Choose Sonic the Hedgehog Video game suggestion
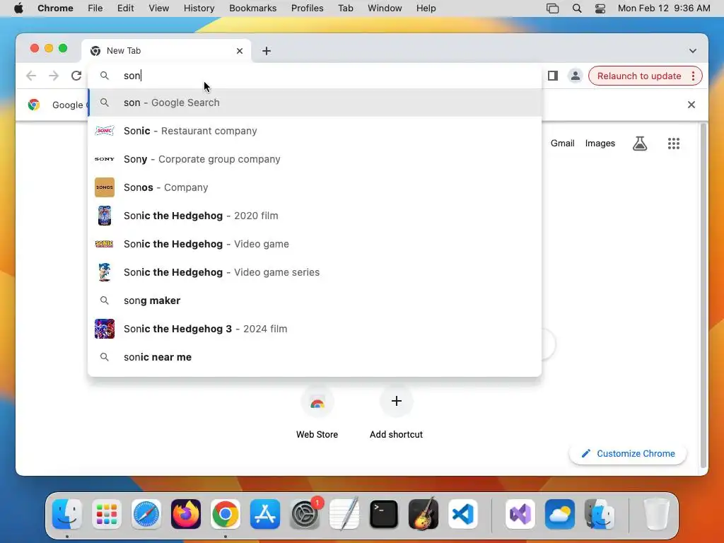This screenshot has height=543, width=724. coord(315,244)
